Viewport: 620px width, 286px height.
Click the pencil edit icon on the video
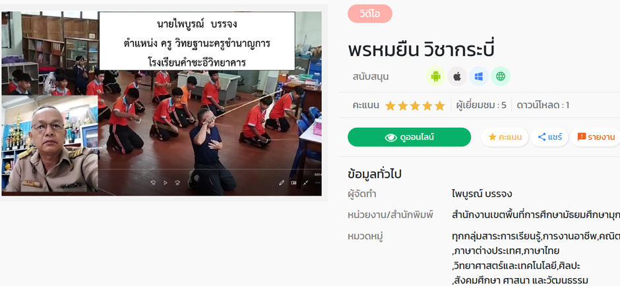[282, 183]
